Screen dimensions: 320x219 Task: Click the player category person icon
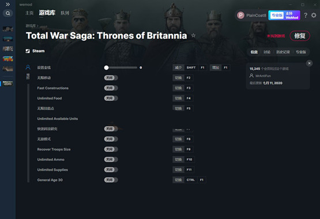pyautogui.click(x=28, y=67)
